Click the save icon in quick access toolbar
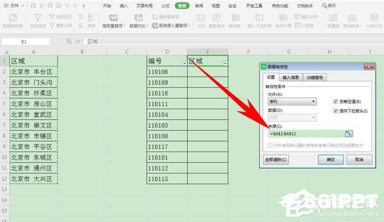This screenshot has height=222, width=384. coord(33,5)
